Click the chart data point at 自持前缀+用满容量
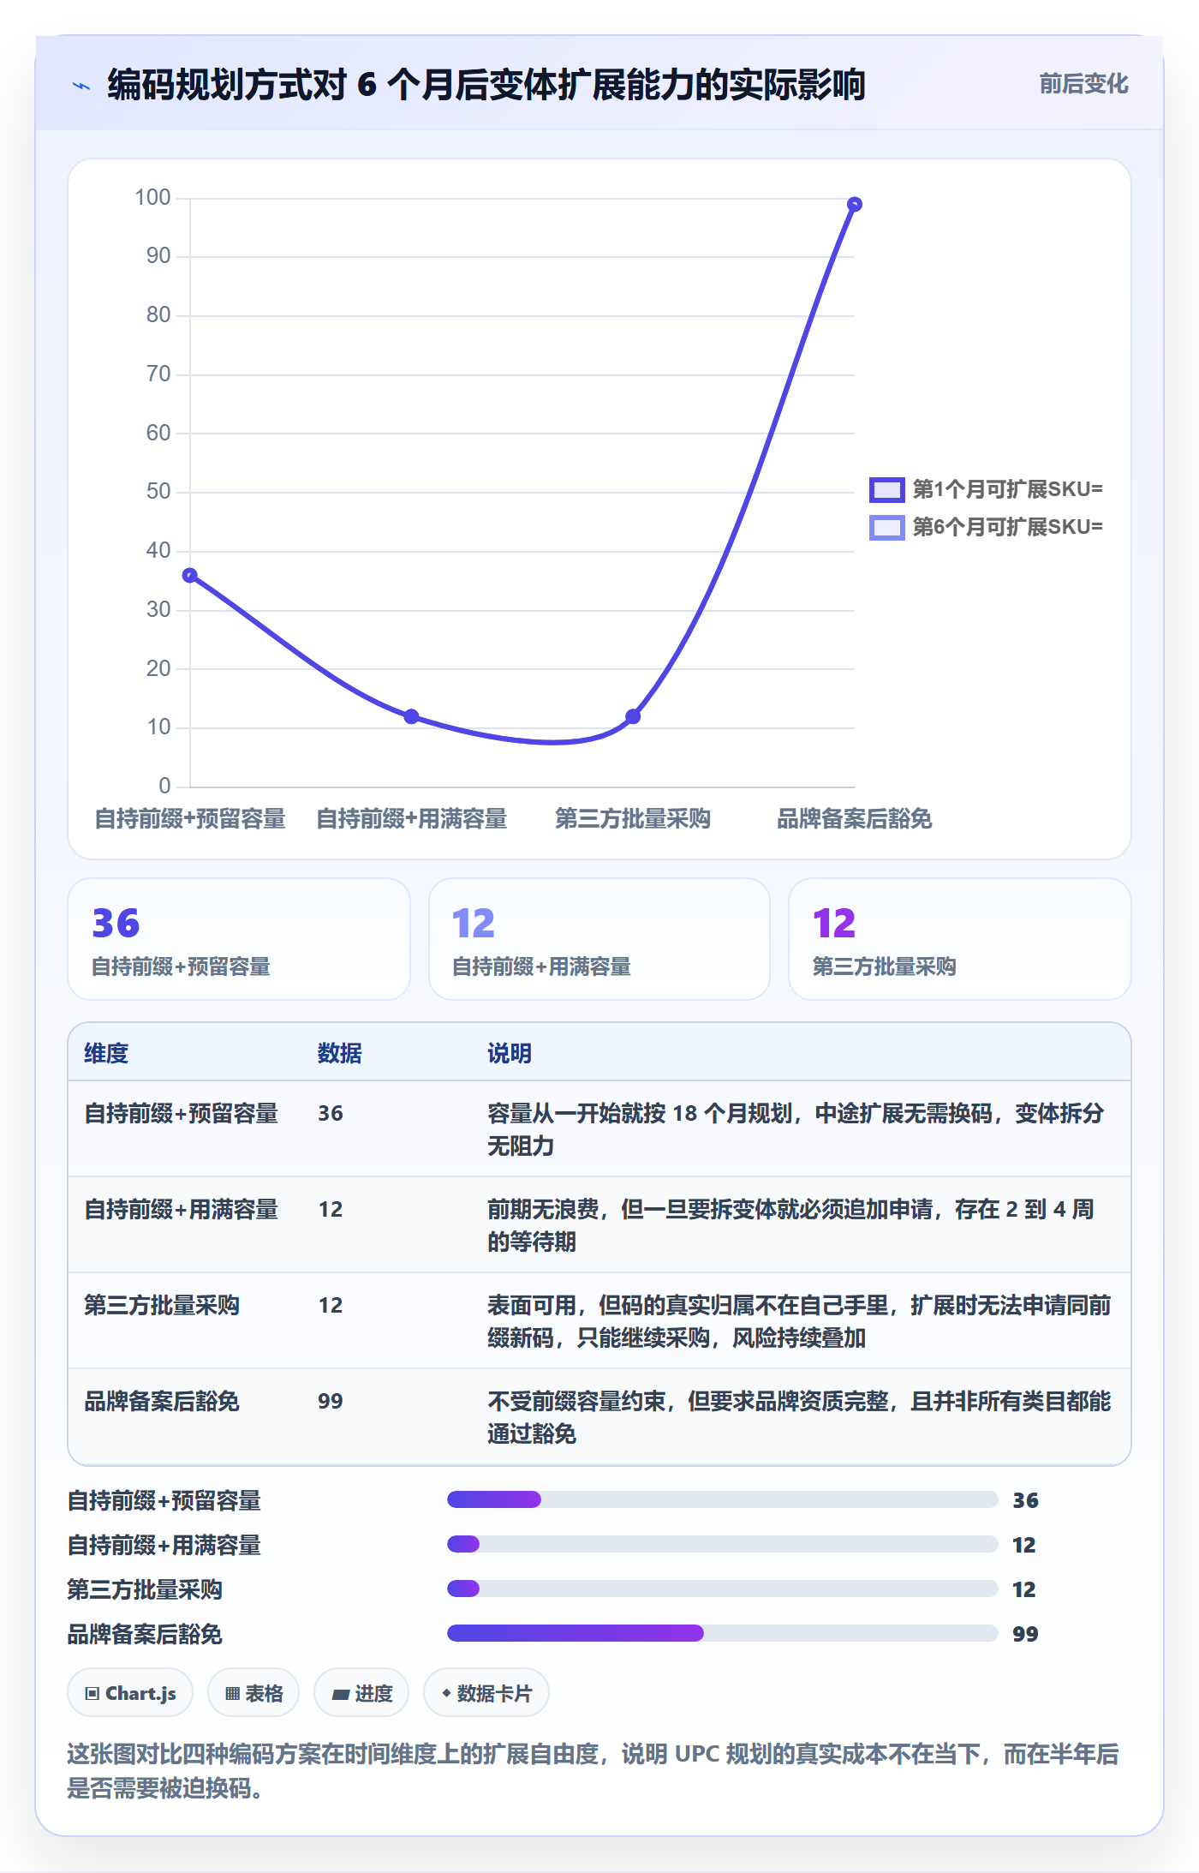This screenshot has width=1199, height=1873. point(412,716)
